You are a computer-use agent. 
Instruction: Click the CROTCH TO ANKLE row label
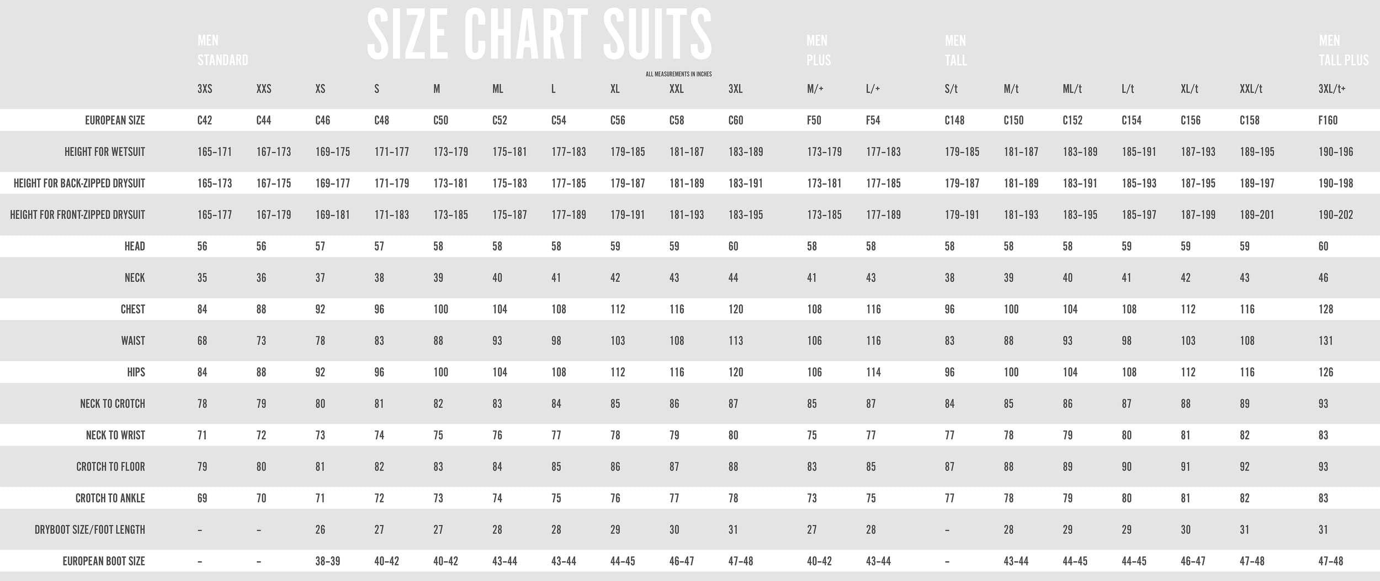tap(110, 498)
